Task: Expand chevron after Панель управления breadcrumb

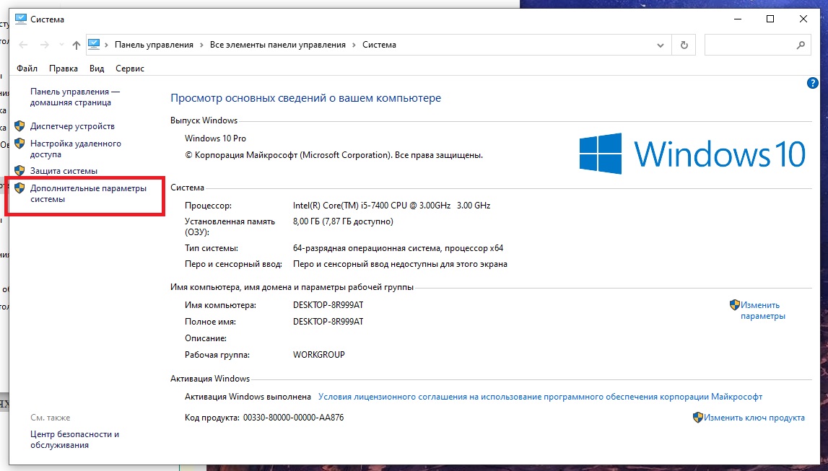Action: point(201,45)
